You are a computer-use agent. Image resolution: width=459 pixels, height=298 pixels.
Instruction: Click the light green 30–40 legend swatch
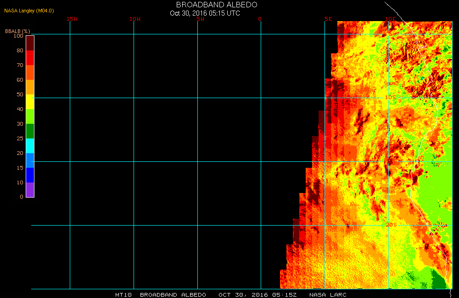30,116
